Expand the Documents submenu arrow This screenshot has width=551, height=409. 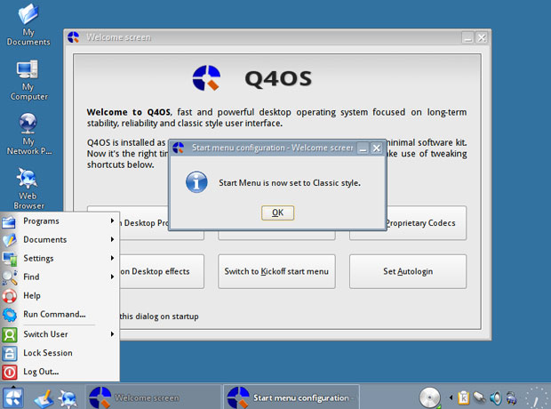coord(112,239)
